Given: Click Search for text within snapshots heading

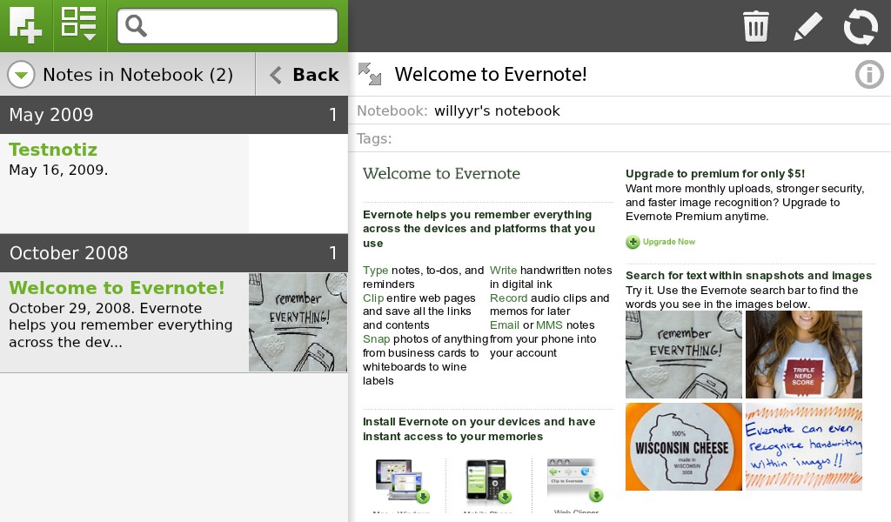Looking at the screenshot, I should (x=748, y=276).
